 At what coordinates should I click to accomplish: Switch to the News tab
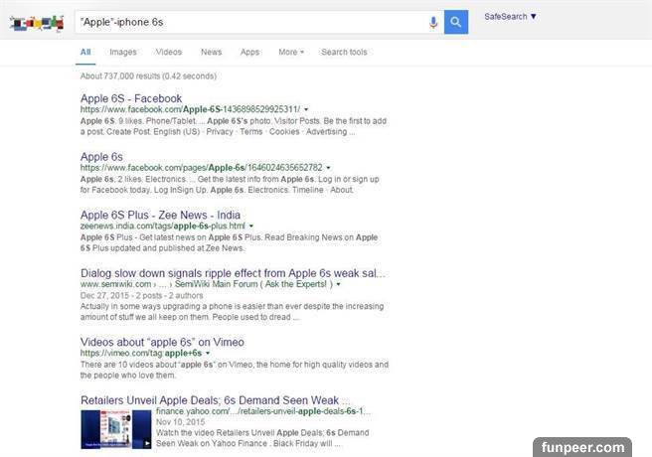pyautogui.click(x=211, y=52)
